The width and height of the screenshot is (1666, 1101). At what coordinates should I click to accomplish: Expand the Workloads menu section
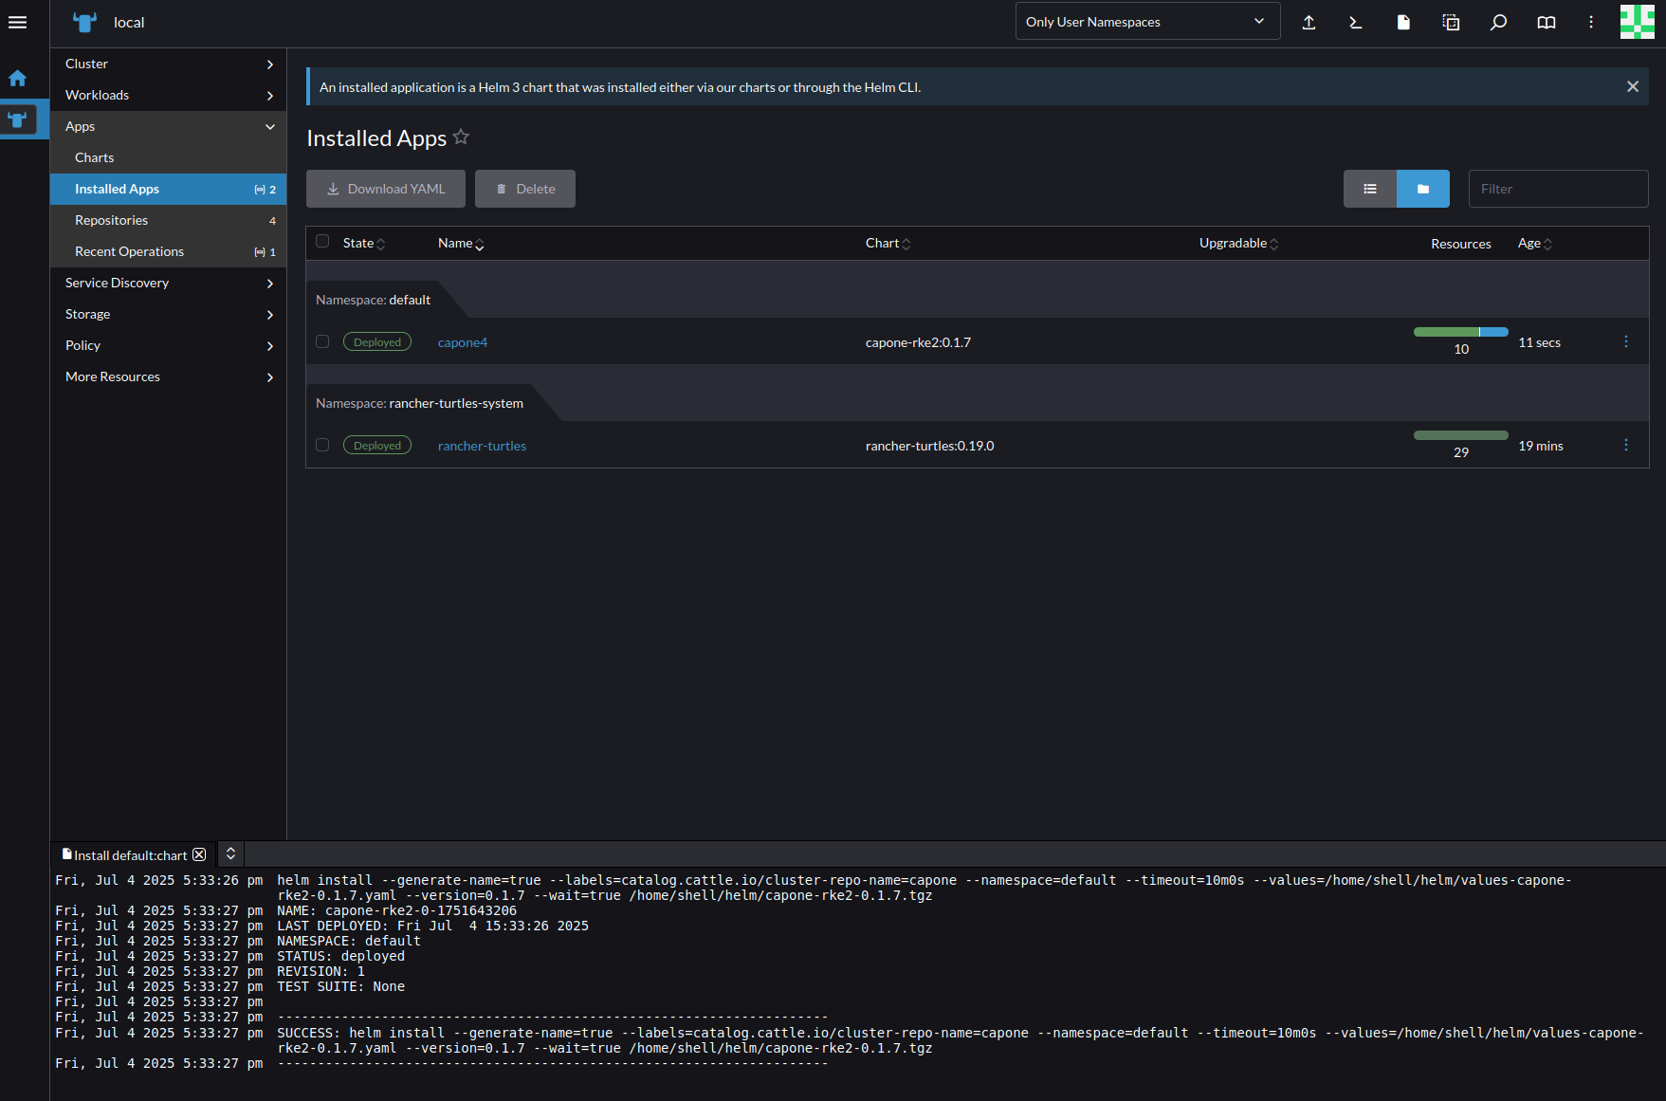pyautogui.click(x=168, y=95)
